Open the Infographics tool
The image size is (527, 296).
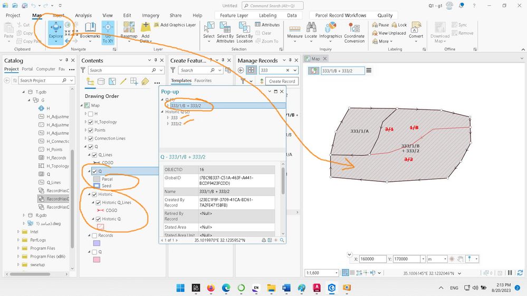330,32
